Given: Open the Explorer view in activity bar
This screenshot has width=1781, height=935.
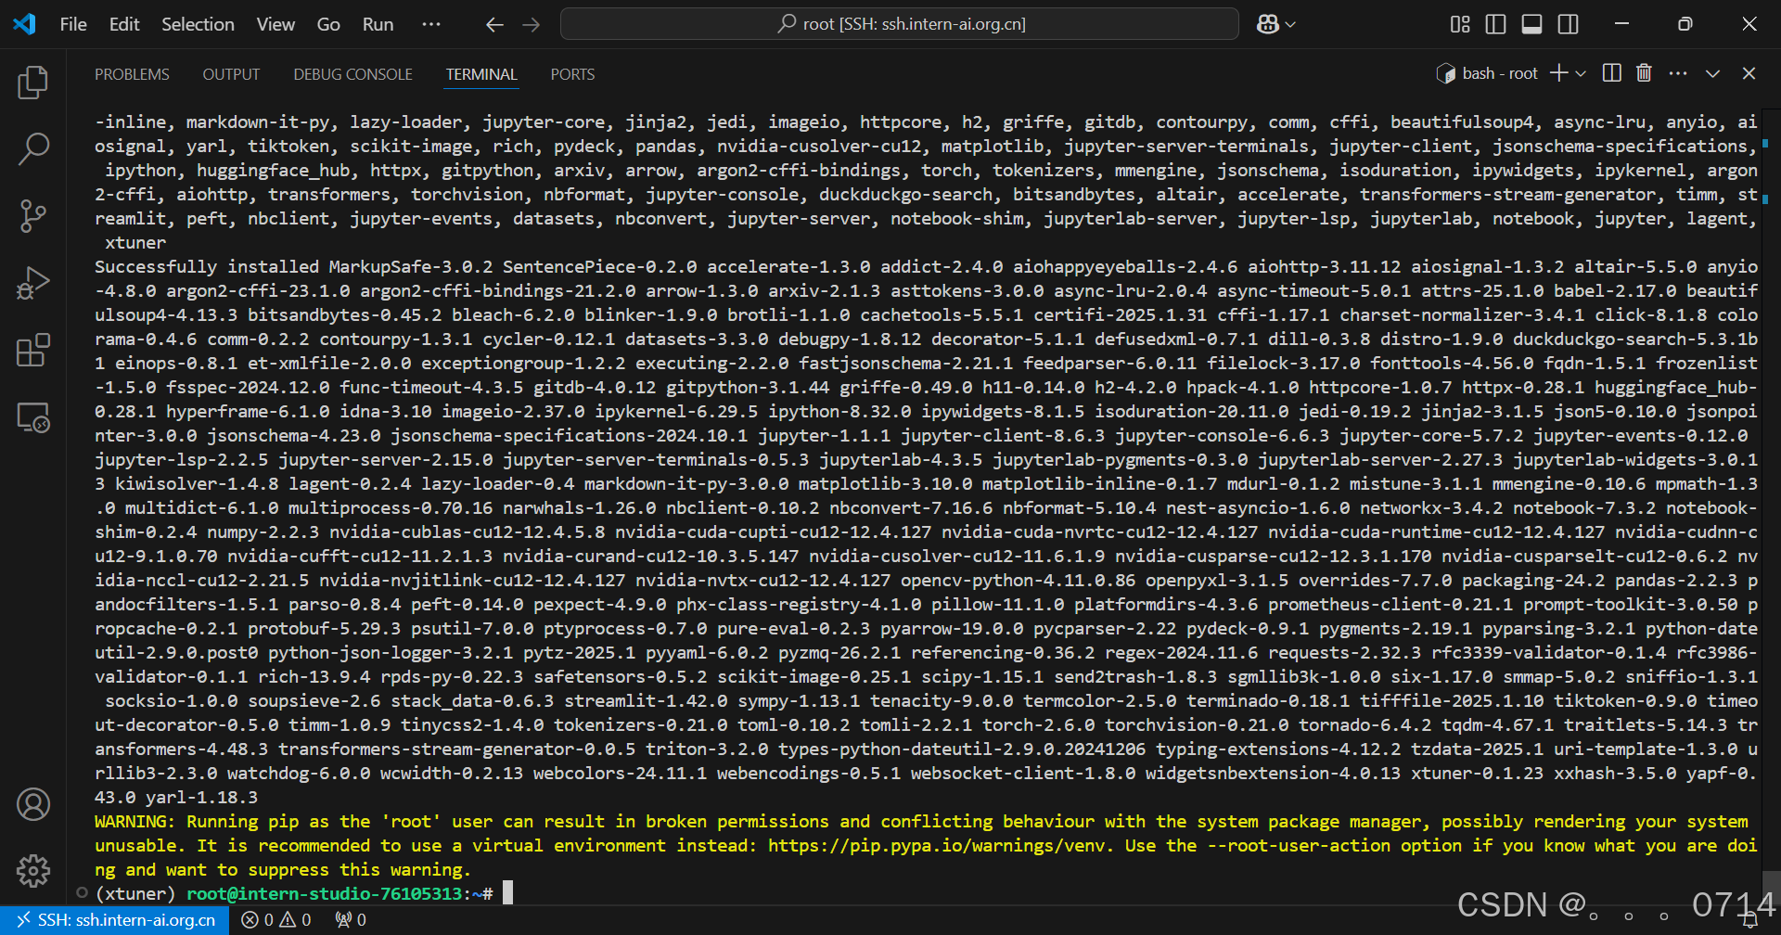Looking at the screenshot, I should pos(33,83).
